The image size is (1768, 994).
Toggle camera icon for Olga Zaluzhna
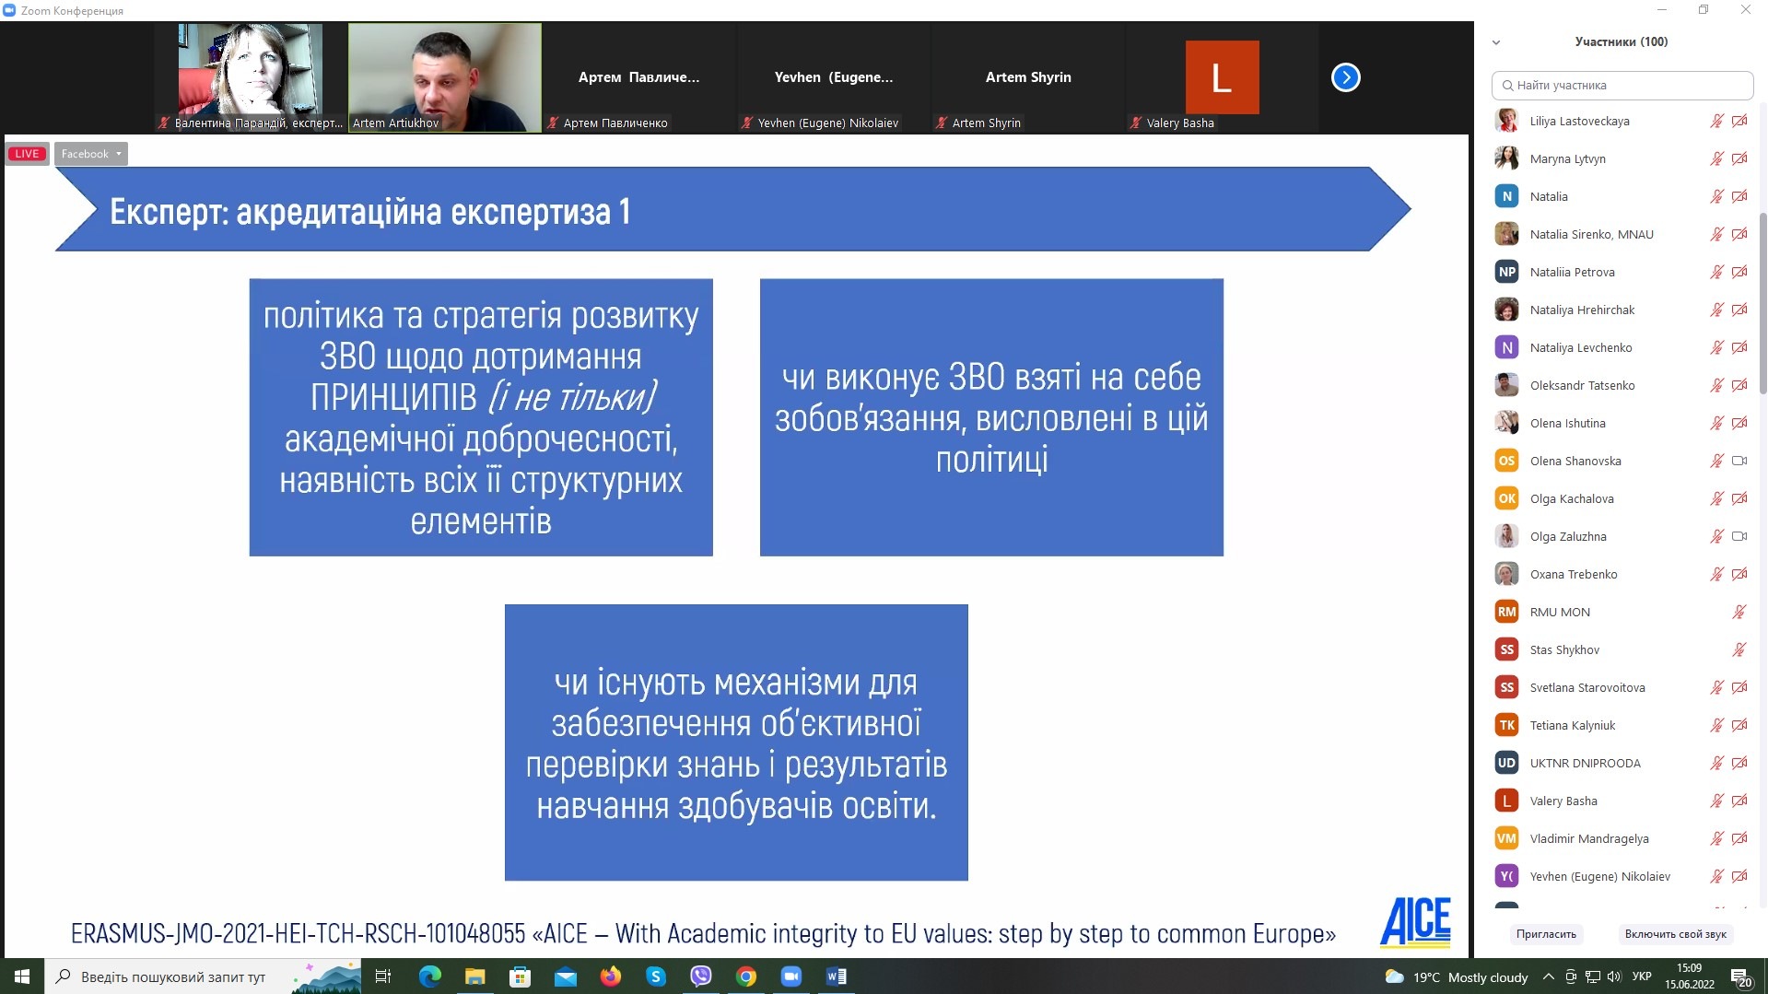tap(1739, 536)
